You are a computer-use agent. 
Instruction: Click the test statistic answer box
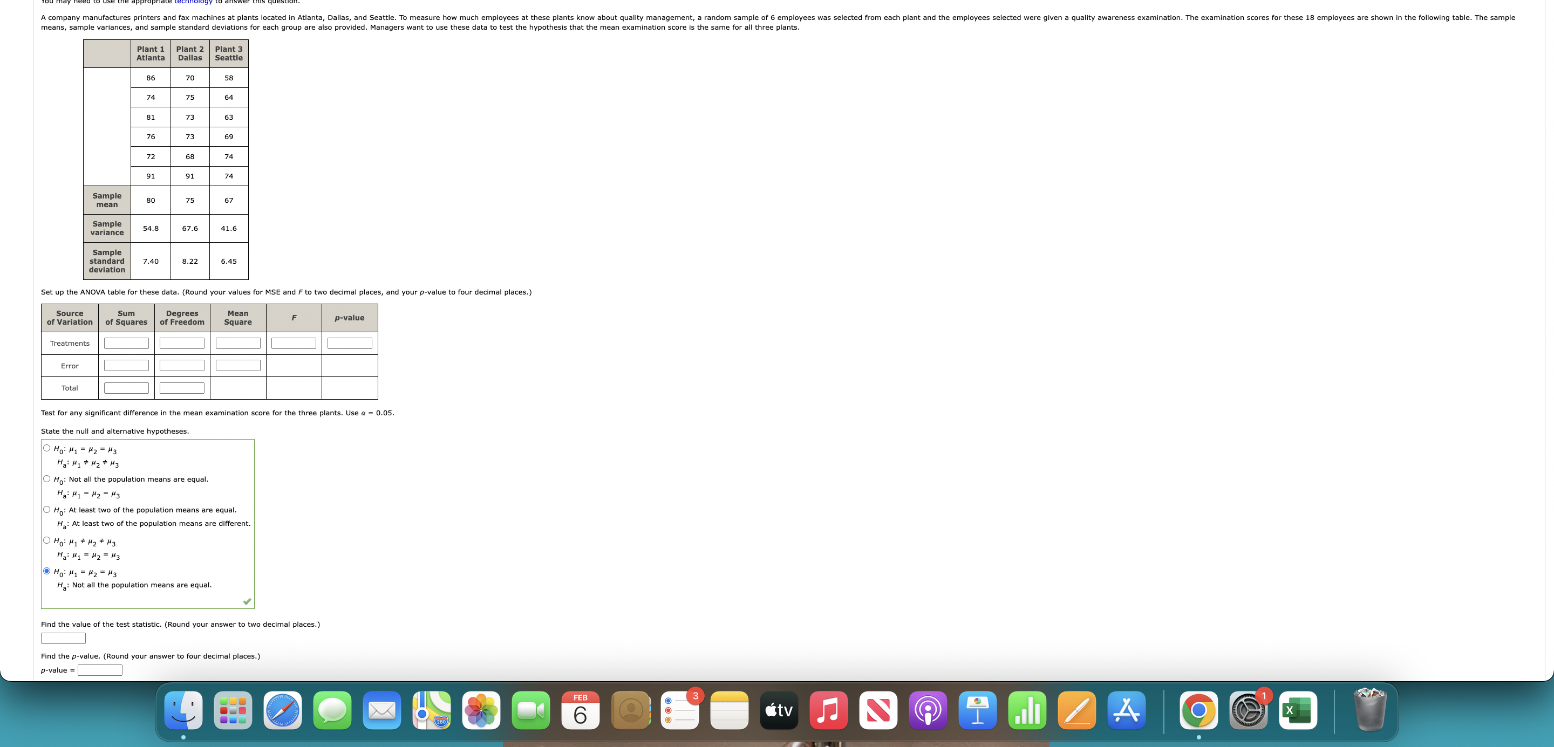click(x=63, y=638)
